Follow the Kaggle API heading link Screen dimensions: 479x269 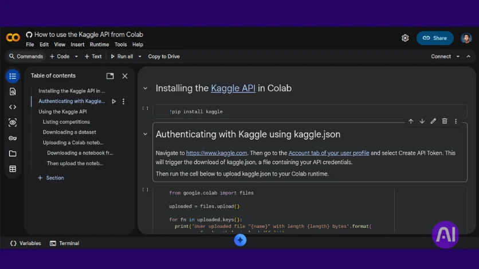pyautogui.click(x=233, y=88)
